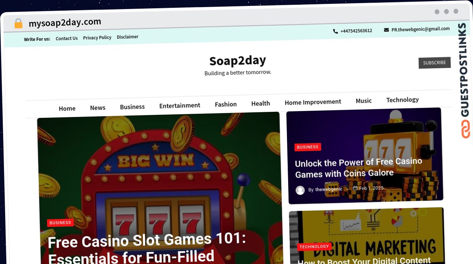
Task: Select the Technology menu item
Action: 402,100
